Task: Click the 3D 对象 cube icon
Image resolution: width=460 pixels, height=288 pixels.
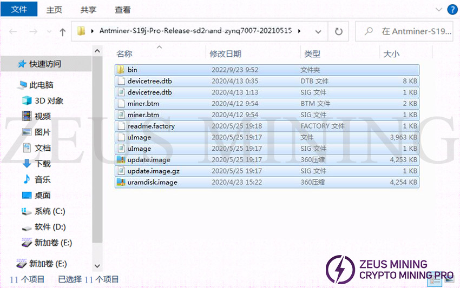Action: point(27,101)
